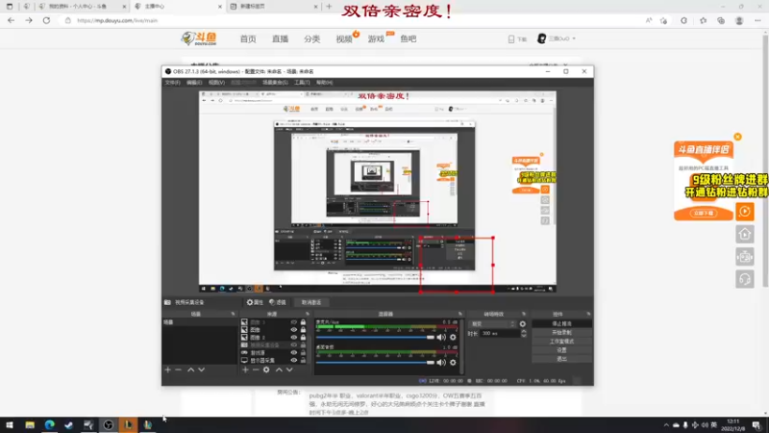
Task: Toggle lock on 图像 2 source
Action: pos(303,338)
